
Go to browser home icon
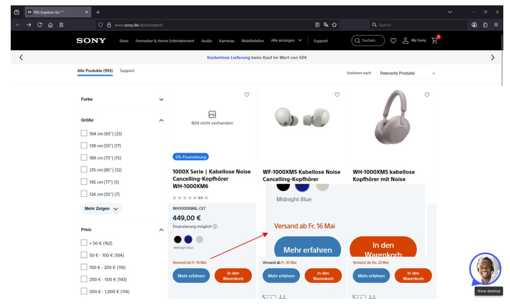click(50, 25)
